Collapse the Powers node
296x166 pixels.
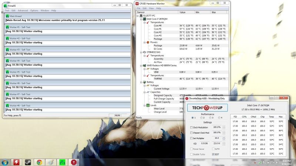pyautogui.click(x=144, y=42)
